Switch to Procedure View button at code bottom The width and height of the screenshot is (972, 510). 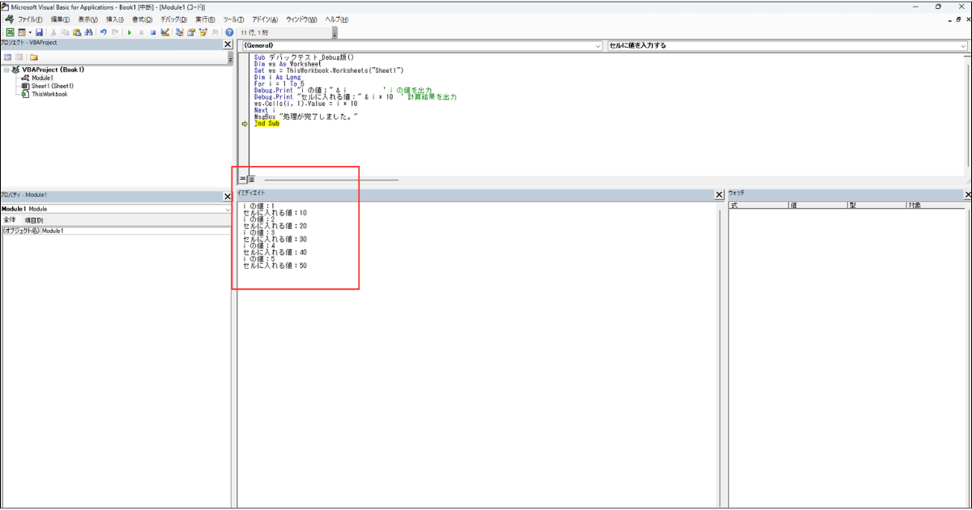(x=242, y=179)
